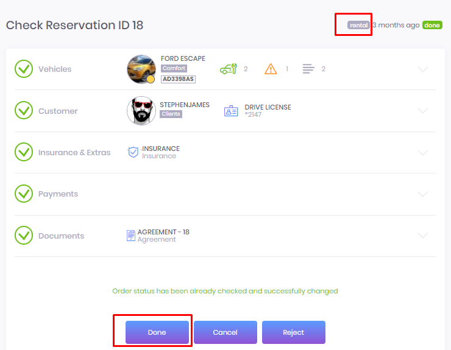Click the green car service wrench icon
The width and height of the screenshot is (451, 350).
[229, 69]
